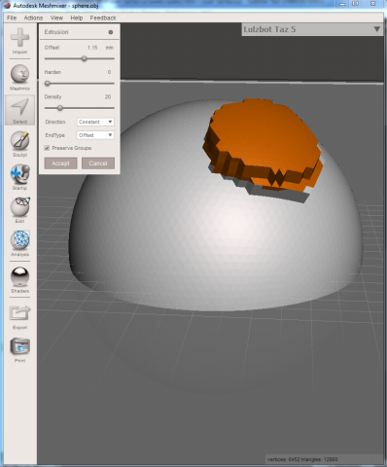
Task: Open the EndType dropdown set to Offset
Action: pos(95,135)
